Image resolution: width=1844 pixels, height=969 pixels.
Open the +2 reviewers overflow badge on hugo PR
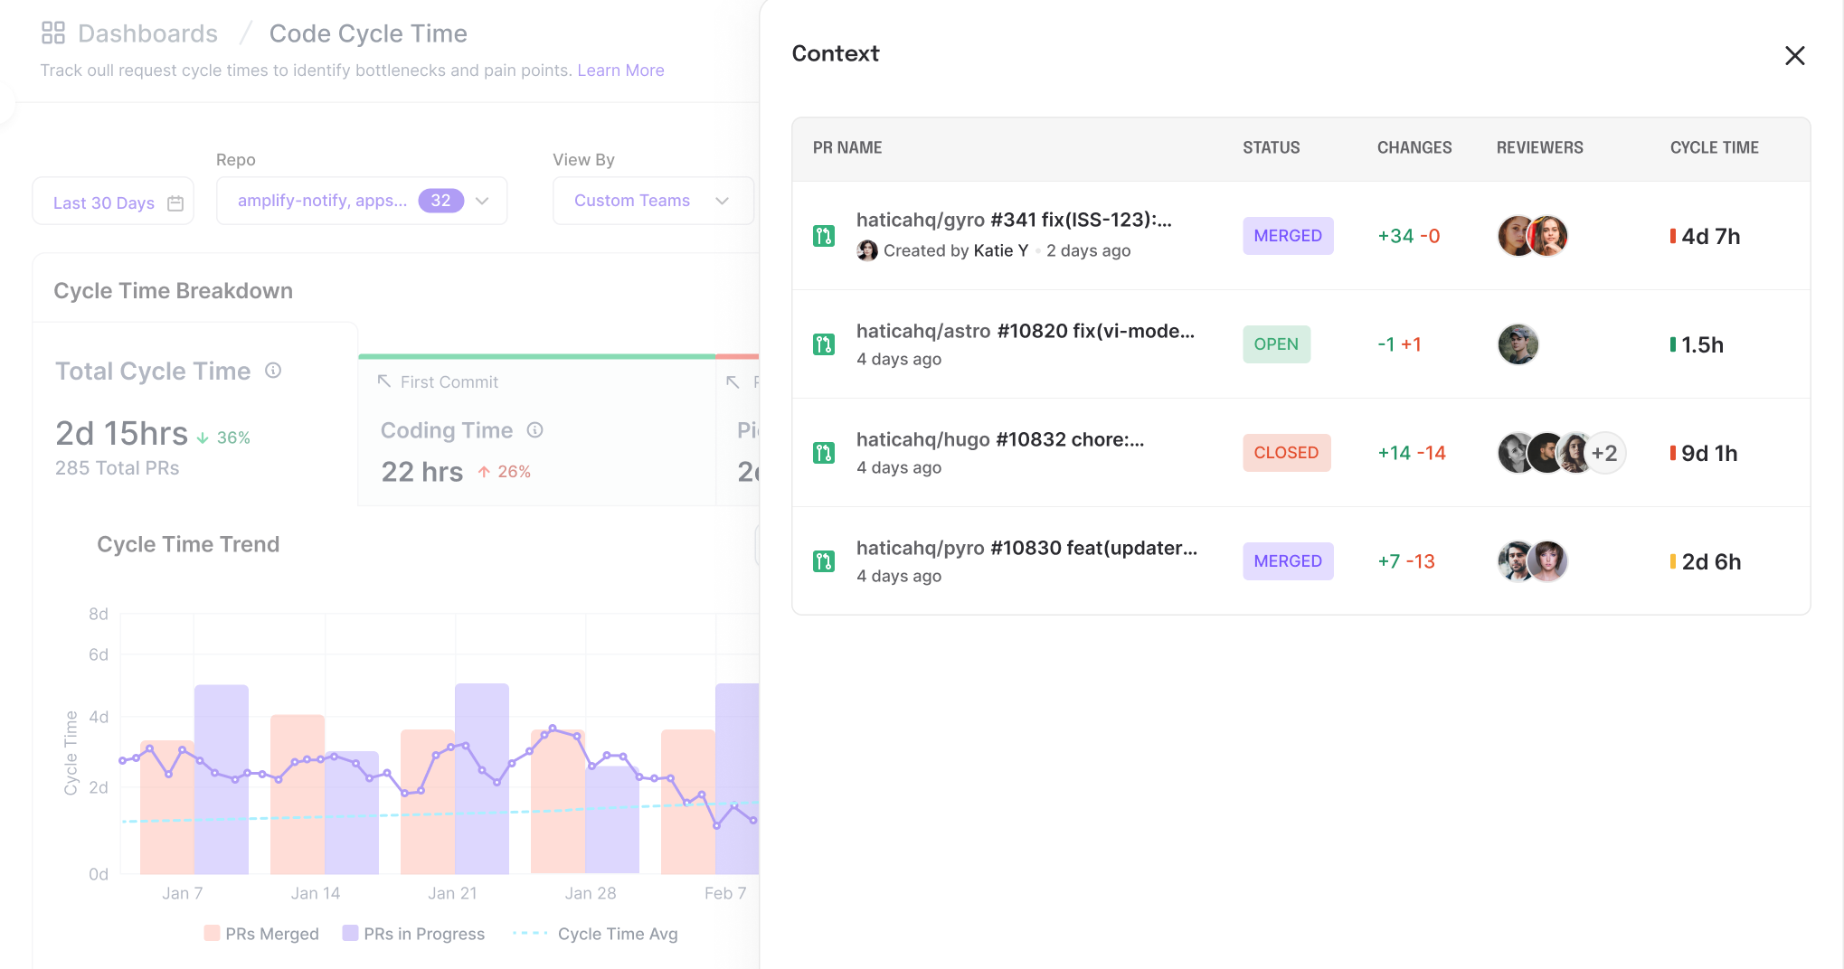click(x=1607, y=453)
